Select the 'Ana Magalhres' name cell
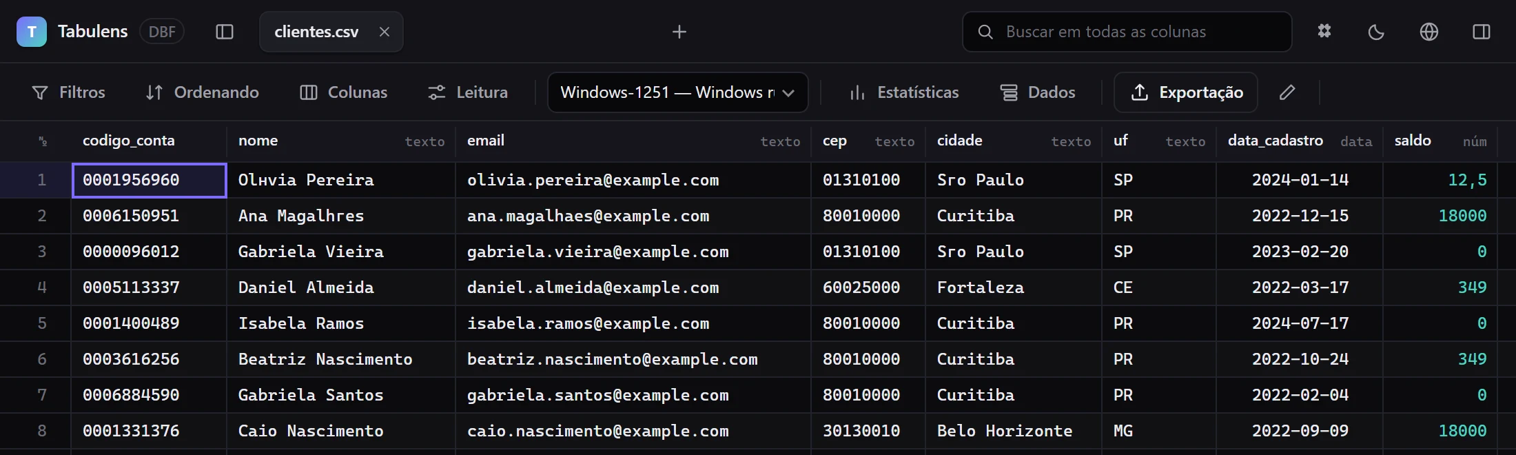 coord(341,216)
